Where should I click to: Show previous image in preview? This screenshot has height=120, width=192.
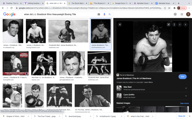tap(180, 25)
